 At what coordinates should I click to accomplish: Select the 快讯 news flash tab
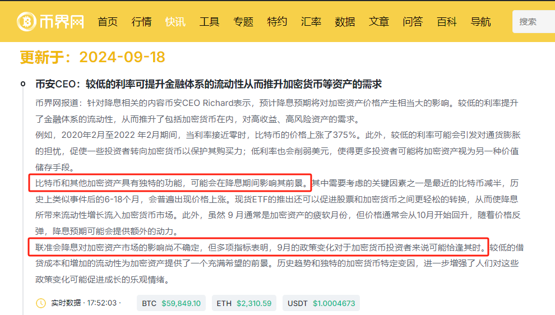175,22
